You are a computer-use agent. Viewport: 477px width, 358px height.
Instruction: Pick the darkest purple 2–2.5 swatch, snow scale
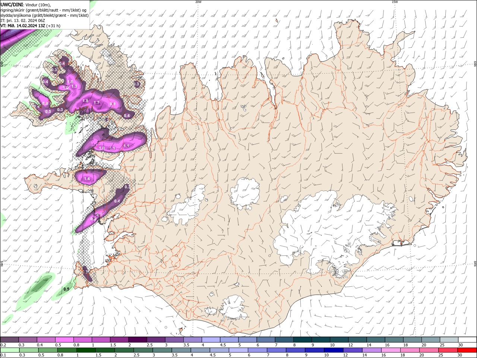137,340
